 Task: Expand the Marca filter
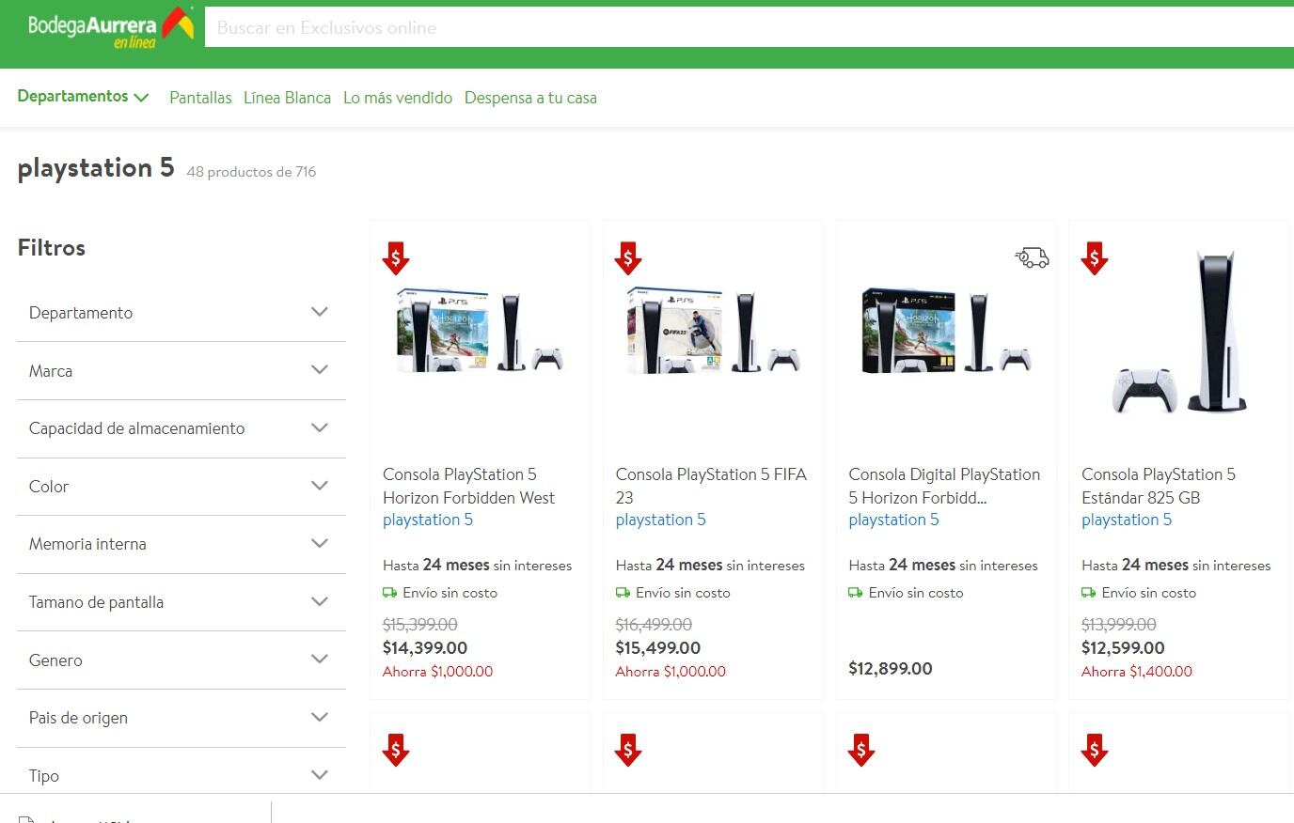[181, 370]
